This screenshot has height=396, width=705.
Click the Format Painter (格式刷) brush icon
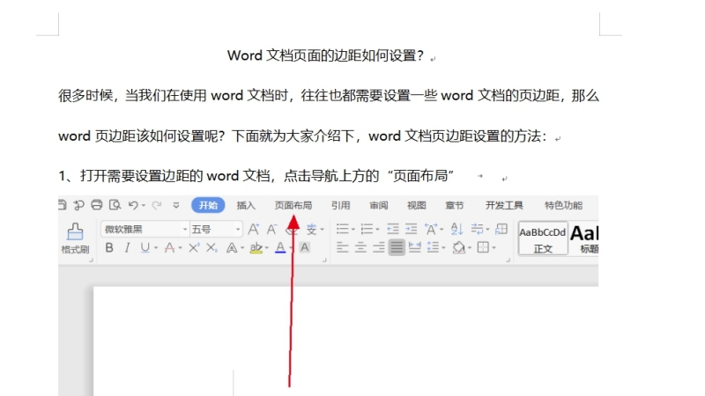click(x=75, y=231)
